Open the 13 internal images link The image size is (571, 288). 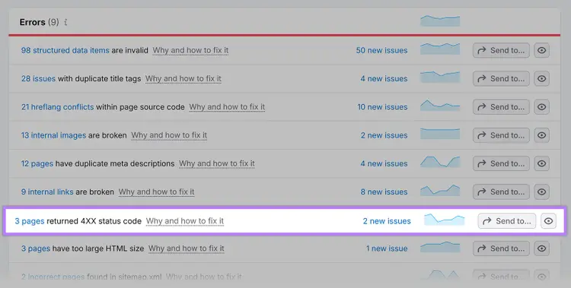click(53, 135)
